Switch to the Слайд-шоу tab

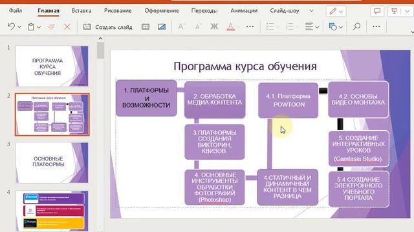click(x=285, y=11)
